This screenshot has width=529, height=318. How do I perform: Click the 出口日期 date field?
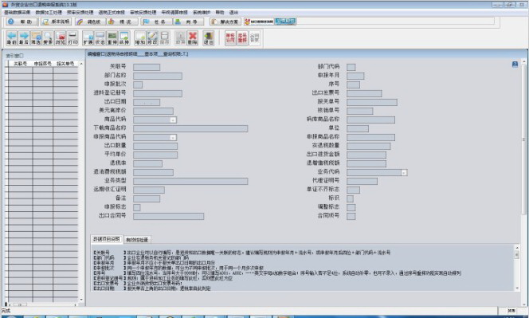(x=147, y=102)
